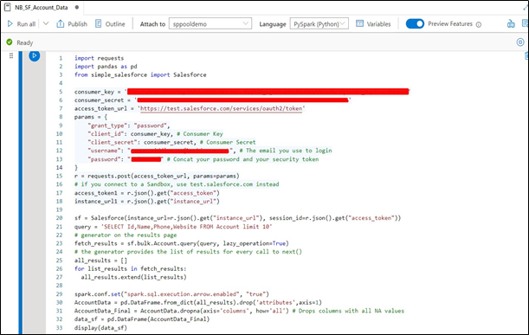Viewport: 529px width, 335px height.
Task: Click the Outline document icon
Action: [98, 23]
